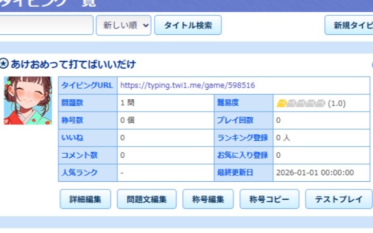
Task: Click the 難易度 label cell
Action: (x=243, y=103)
